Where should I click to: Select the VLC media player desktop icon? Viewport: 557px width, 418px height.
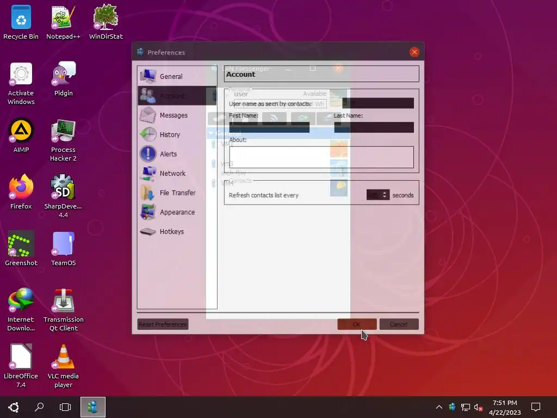(x=63, y=366)
